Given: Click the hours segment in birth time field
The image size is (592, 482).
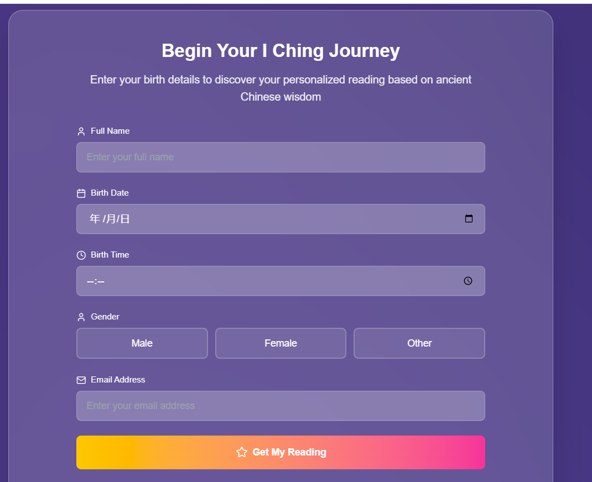Looking at the screenshot, I should 90,281.
